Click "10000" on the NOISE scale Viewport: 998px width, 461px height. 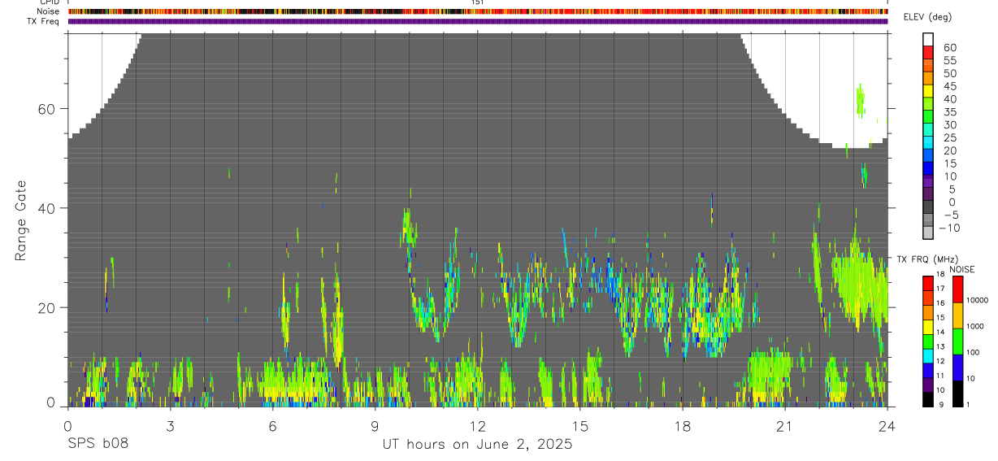pos(977,301)
